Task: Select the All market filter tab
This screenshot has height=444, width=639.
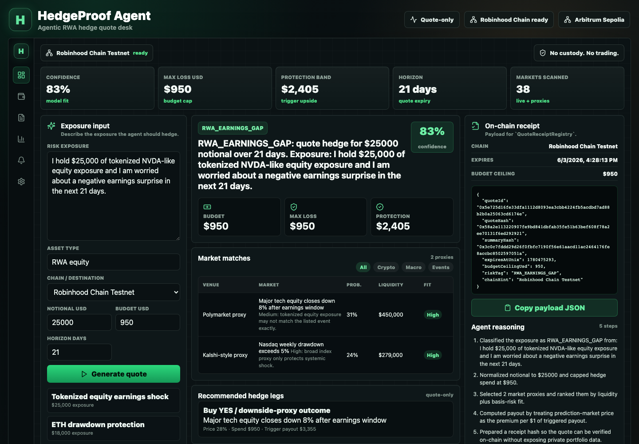Action: click(x=363, y=267)
